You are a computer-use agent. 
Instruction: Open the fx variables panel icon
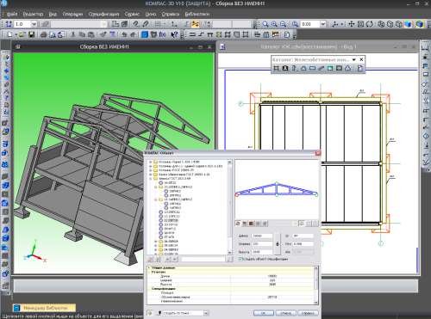click(x=162, y=34)
